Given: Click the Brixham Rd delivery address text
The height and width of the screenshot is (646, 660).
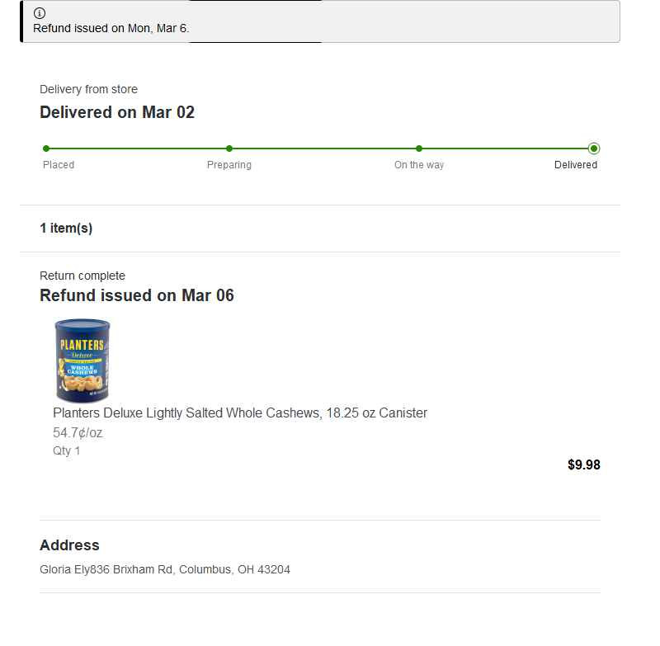Looking at the screenshot, I should (x=165, y=569).
